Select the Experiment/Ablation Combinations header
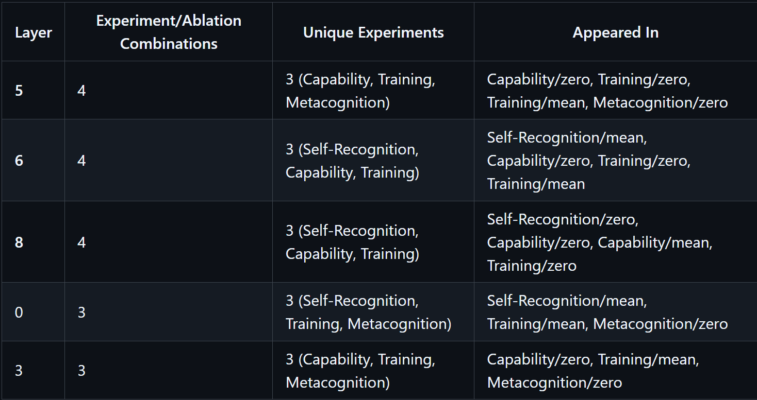The image size is (757, 400). [169, 32]
